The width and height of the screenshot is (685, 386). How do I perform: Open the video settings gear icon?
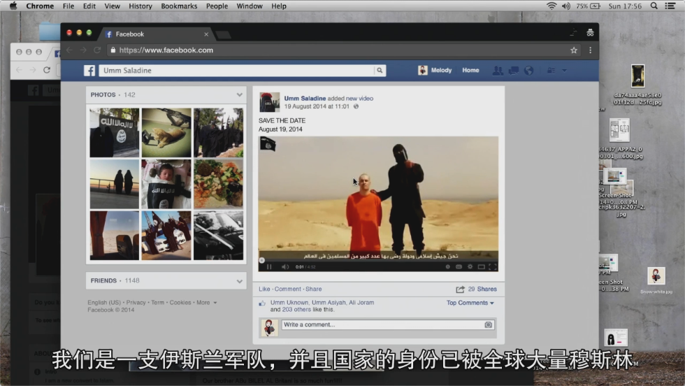(470, 266)
